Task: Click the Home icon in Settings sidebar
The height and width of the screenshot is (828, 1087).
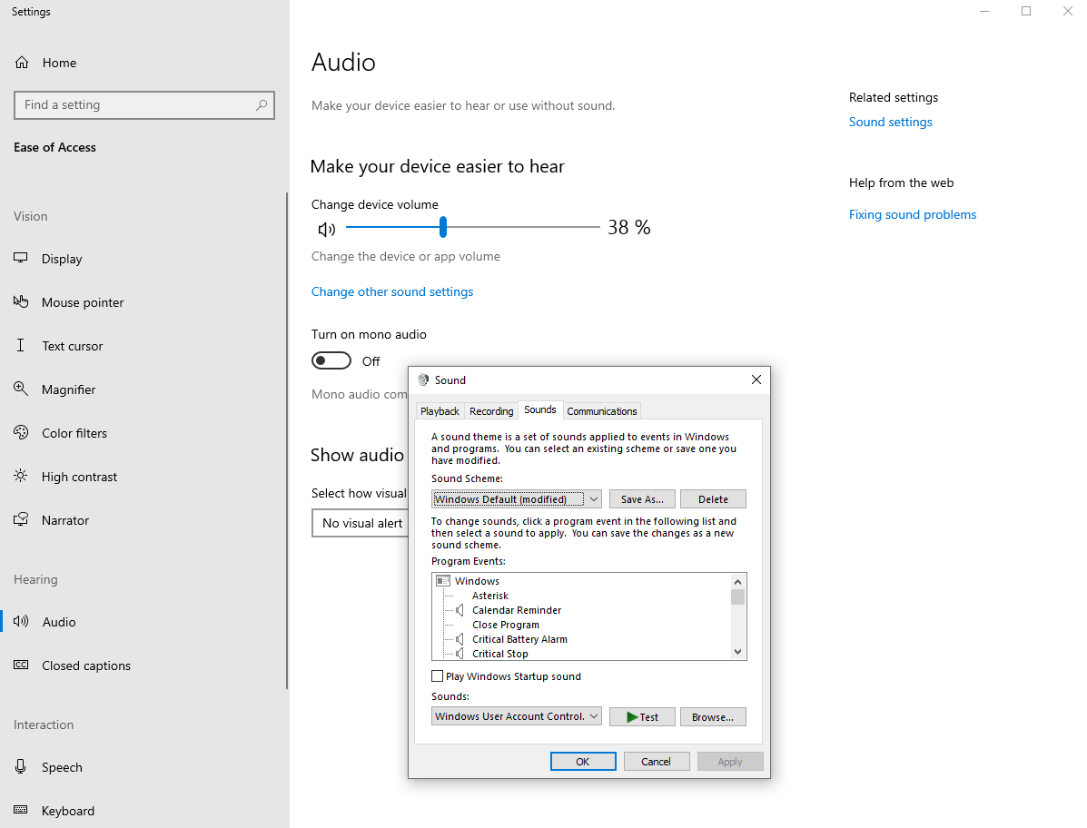Action: point(22,63)
